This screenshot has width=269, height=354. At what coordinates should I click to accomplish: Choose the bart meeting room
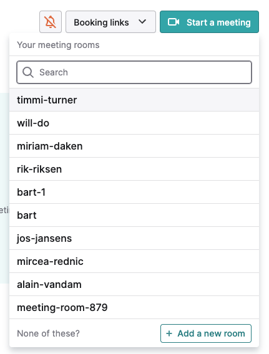pos(134,216)
